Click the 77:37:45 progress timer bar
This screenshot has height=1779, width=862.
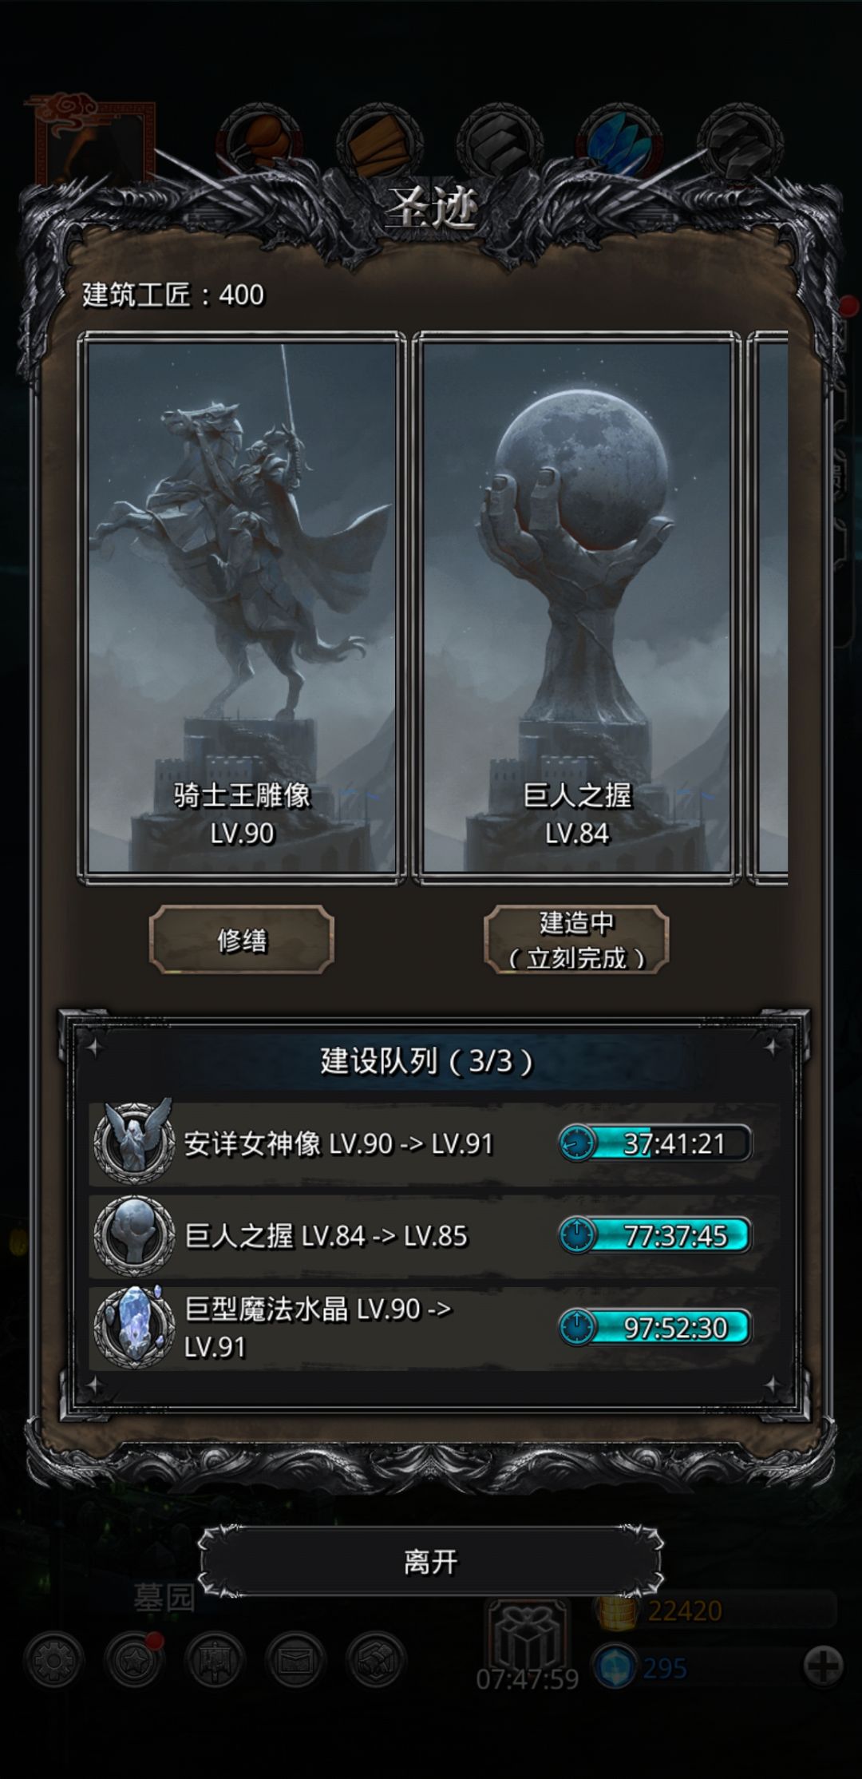tap(654, 1235)
